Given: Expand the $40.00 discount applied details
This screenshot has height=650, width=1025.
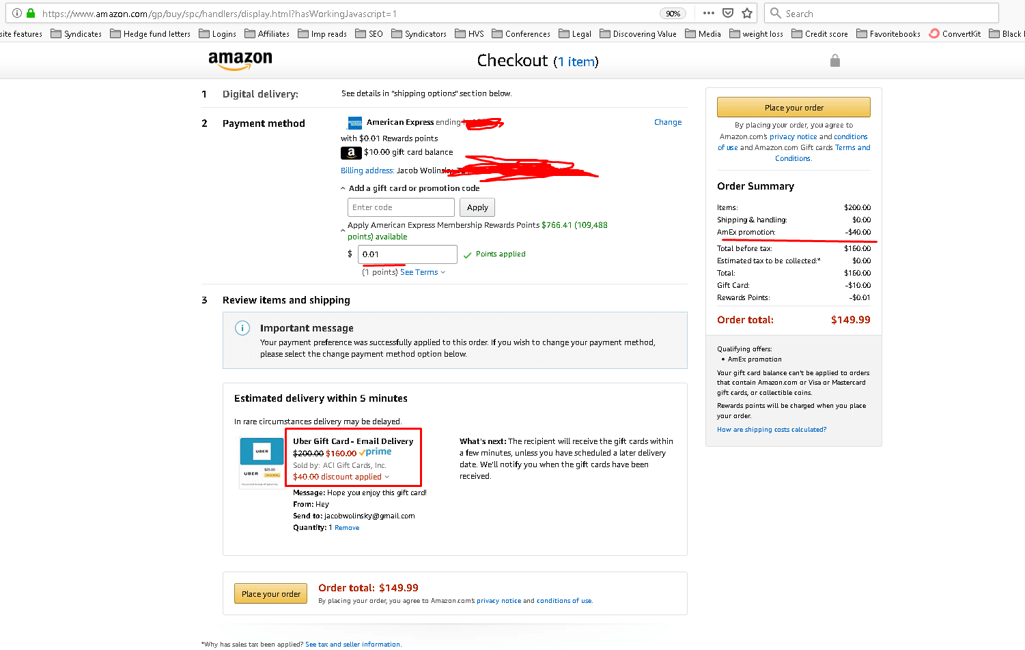Looking at the screenshot, I should click(x=387, y=477).
